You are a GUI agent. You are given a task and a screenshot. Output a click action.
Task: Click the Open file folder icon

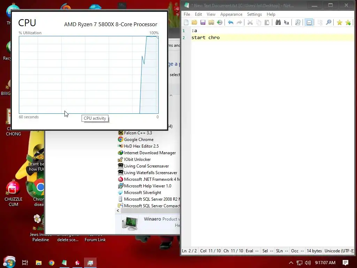(x=195, y=22)
